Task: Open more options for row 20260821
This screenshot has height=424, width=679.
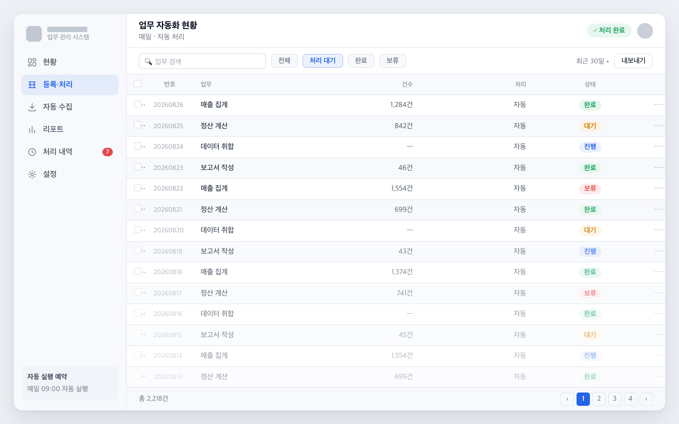Action: point(659,209)
